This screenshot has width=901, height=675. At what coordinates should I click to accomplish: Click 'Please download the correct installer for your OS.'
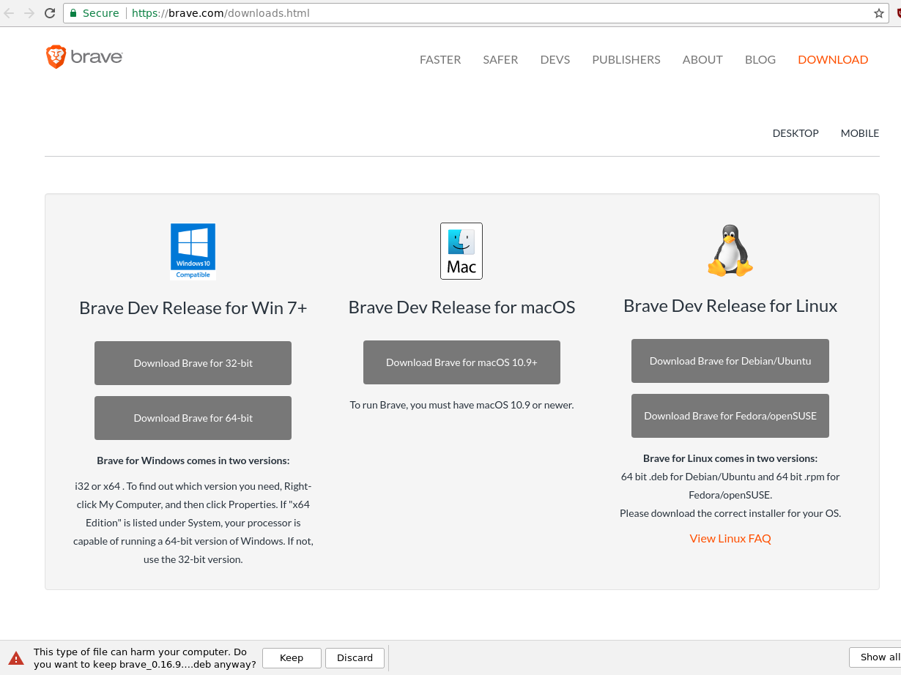(730, 514)
